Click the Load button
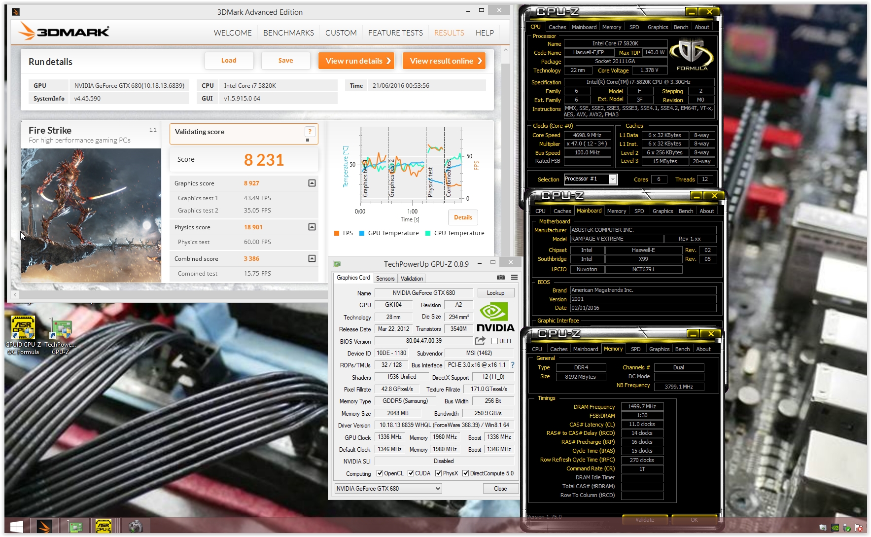 pos(229,61)
